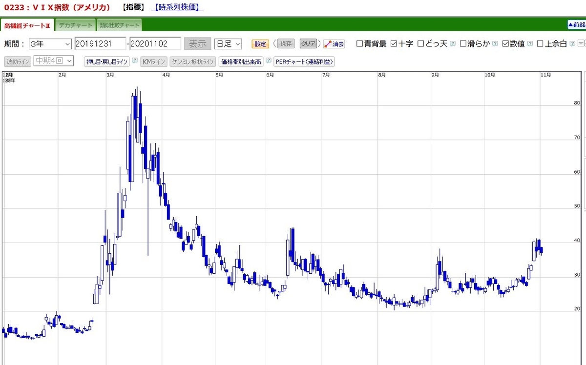
Task: Click the help icon next to 上余白
Action: (572, 44)
